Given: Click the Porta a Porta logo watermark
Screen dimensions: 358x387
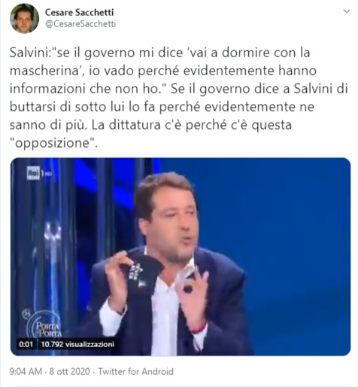Looking at the screenshot, I should 44,325.
